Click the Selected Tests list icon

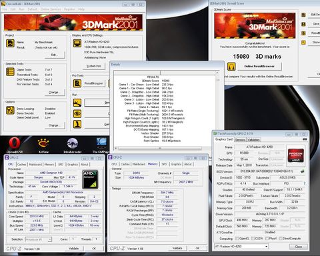[x=10, y=72]
